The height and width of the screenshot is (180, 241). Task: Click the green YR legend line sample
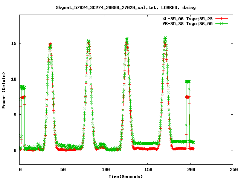tap(221, 23)
